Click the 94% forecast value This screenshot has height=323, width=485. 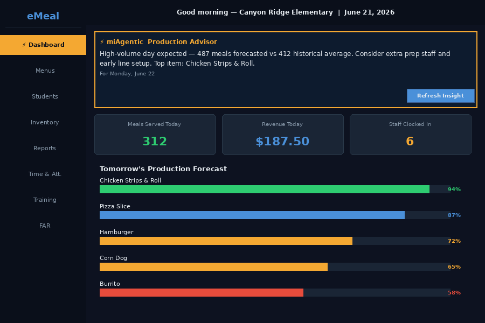[x=454, y=189]
